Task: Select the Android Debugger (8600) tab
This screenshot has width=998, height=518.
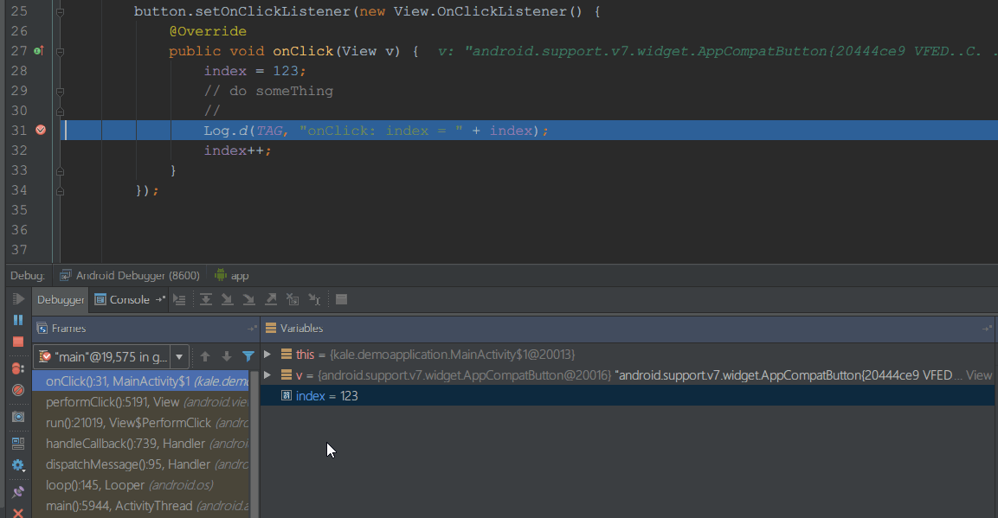Action: click(x=128, y=275)
